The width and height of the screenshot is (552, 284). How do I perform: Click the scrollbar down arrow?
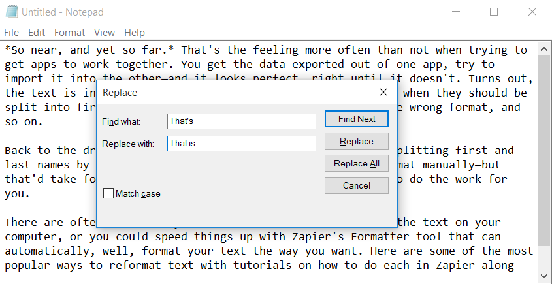pyautogui.click(x=544, y=276)
